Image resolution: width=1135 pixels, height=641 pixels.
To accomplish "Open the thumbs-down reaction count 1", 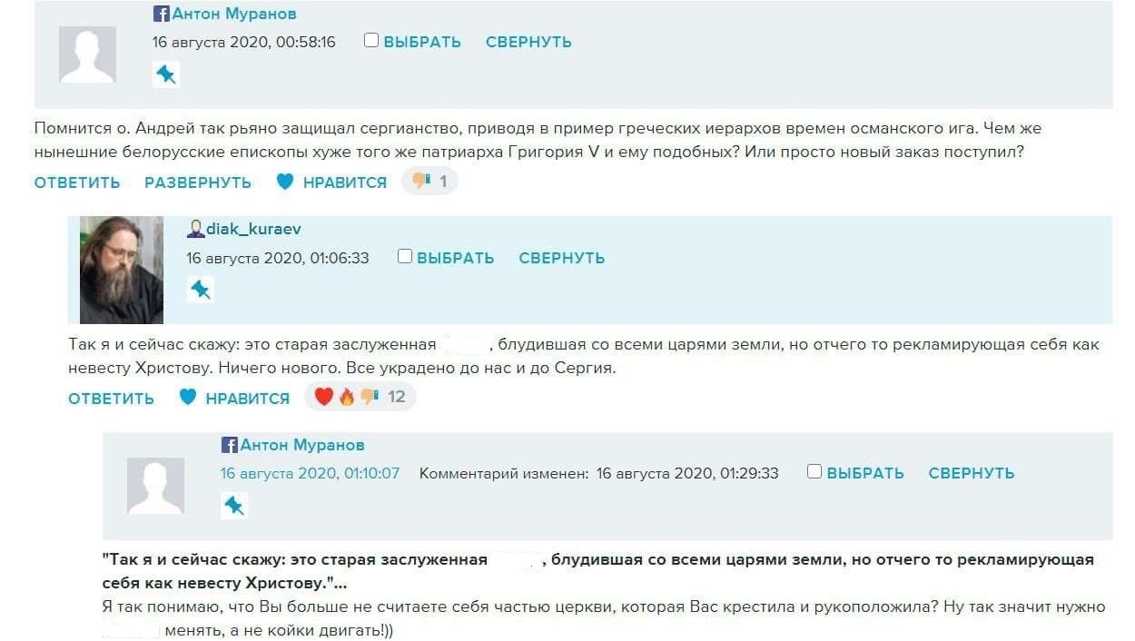I will pos(429,182).
